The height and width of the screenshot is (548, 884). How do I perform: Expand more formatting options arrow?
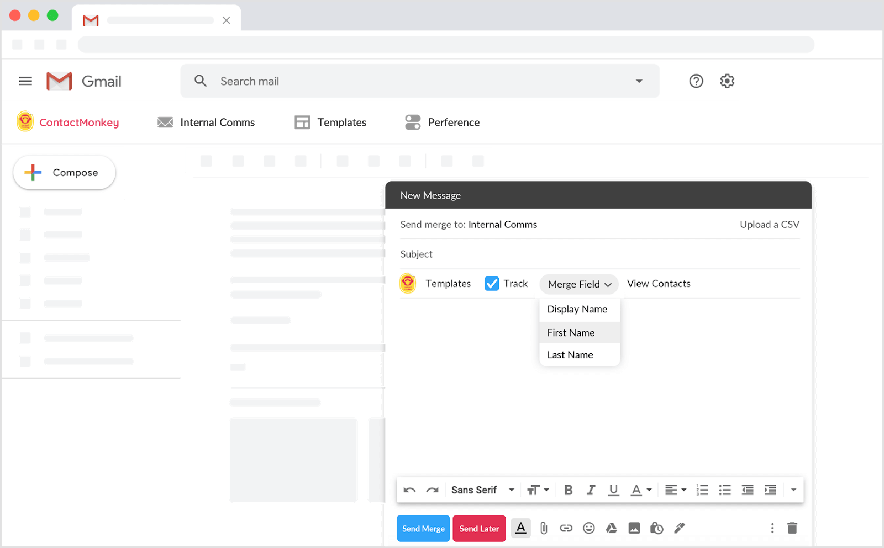(793, 490)
